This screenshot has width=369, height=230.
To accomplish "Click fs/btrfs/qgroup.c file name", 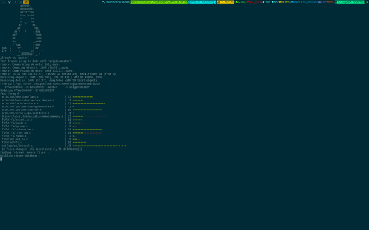I will (15, 126).
